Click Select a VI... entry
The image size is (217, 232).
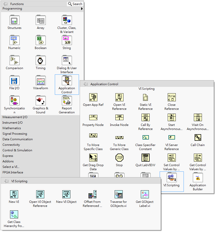pyautogui.click(x=11, y=167)
